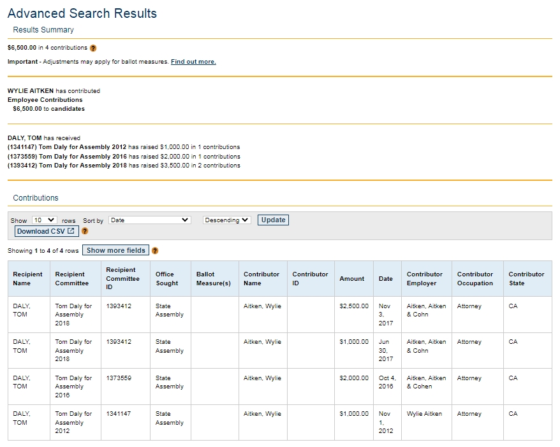Click the Contributor Employer column header

pyautogui.click(x=425, y=279)
